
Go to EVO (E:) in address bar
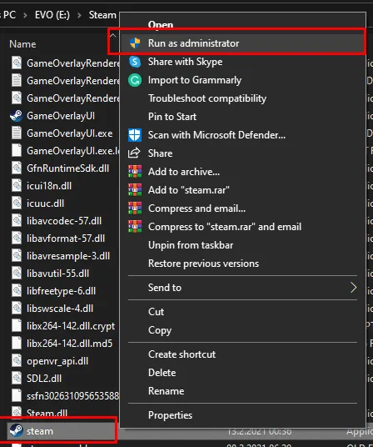(x=52, y=15)
